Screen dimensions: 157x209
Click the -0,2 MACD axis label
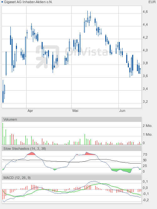[145, 200]
